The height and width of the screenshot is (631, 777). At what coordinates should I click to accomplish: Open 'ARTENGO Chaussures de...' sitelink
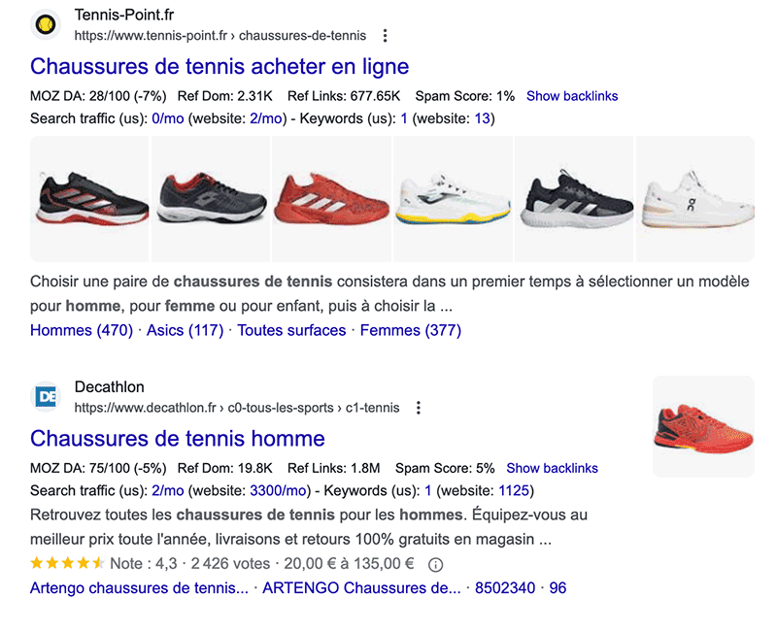pyautogui.click(x=361, y=588)
